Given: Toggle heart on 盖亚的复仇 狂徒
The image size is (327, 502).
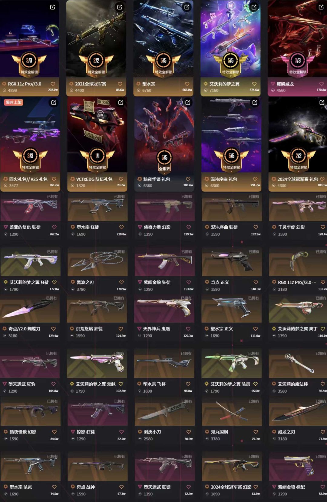Looking at the screenshot, I should 54,227.
